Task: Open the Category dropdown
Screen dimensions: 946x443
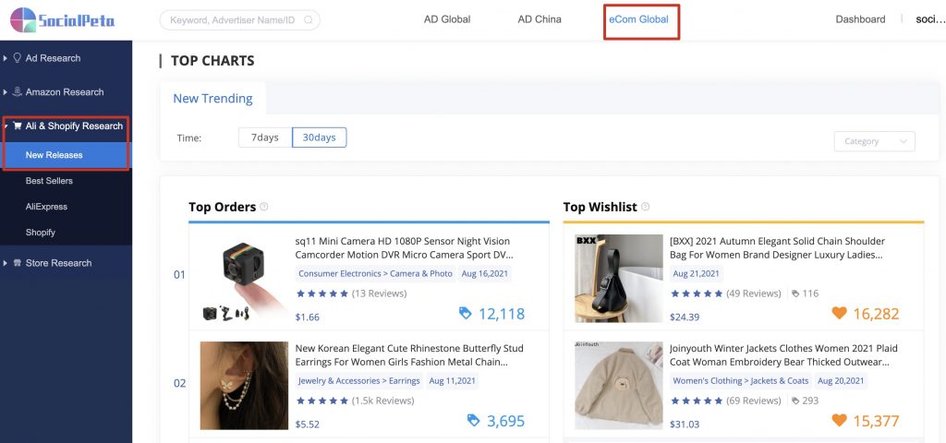Action: (874, 141)
